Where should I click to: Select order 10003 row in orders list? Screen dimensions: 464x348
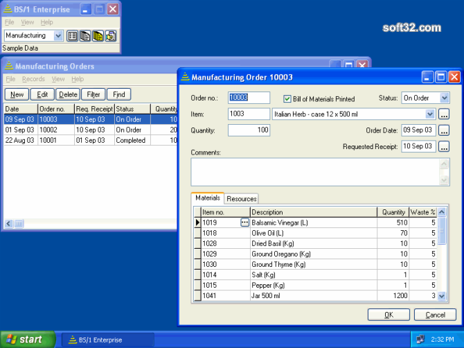coord(91,119)
